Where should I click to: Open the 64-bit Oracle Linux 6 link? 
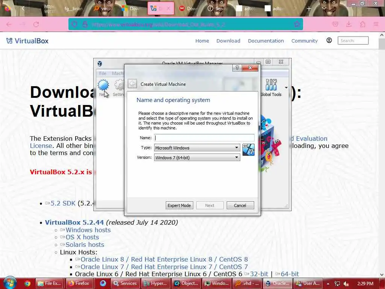point(290,274)
